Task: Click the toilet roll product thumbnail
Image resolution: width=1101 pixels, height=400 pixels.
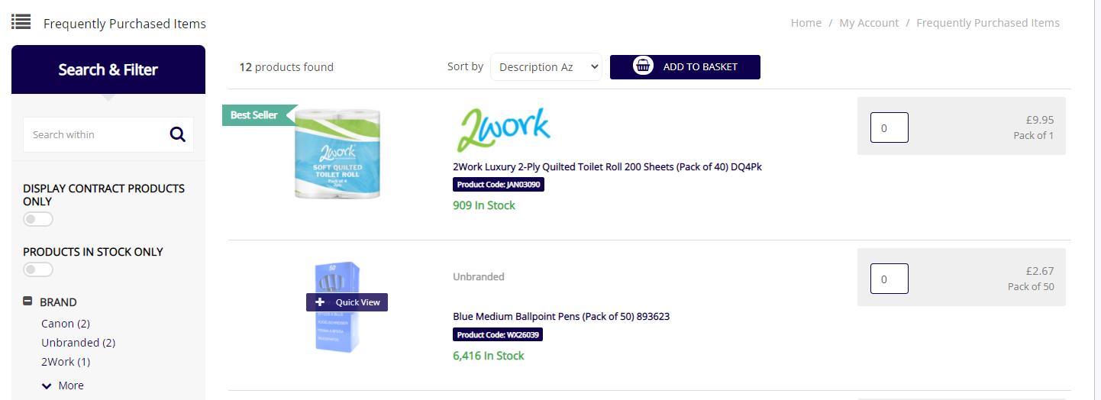Action: pyautogui.click(x=338, y=155)
